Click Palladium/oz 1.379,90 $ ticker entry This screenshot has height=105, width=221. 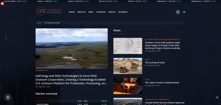(204, 1)
